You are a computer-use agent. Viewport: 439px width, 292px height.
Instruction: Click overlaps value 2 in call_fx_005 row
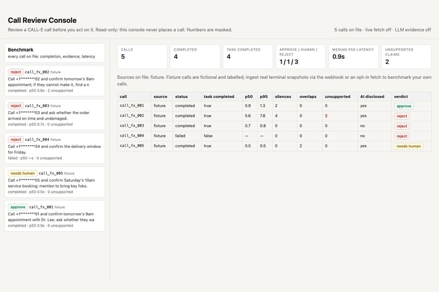(301, 146)
